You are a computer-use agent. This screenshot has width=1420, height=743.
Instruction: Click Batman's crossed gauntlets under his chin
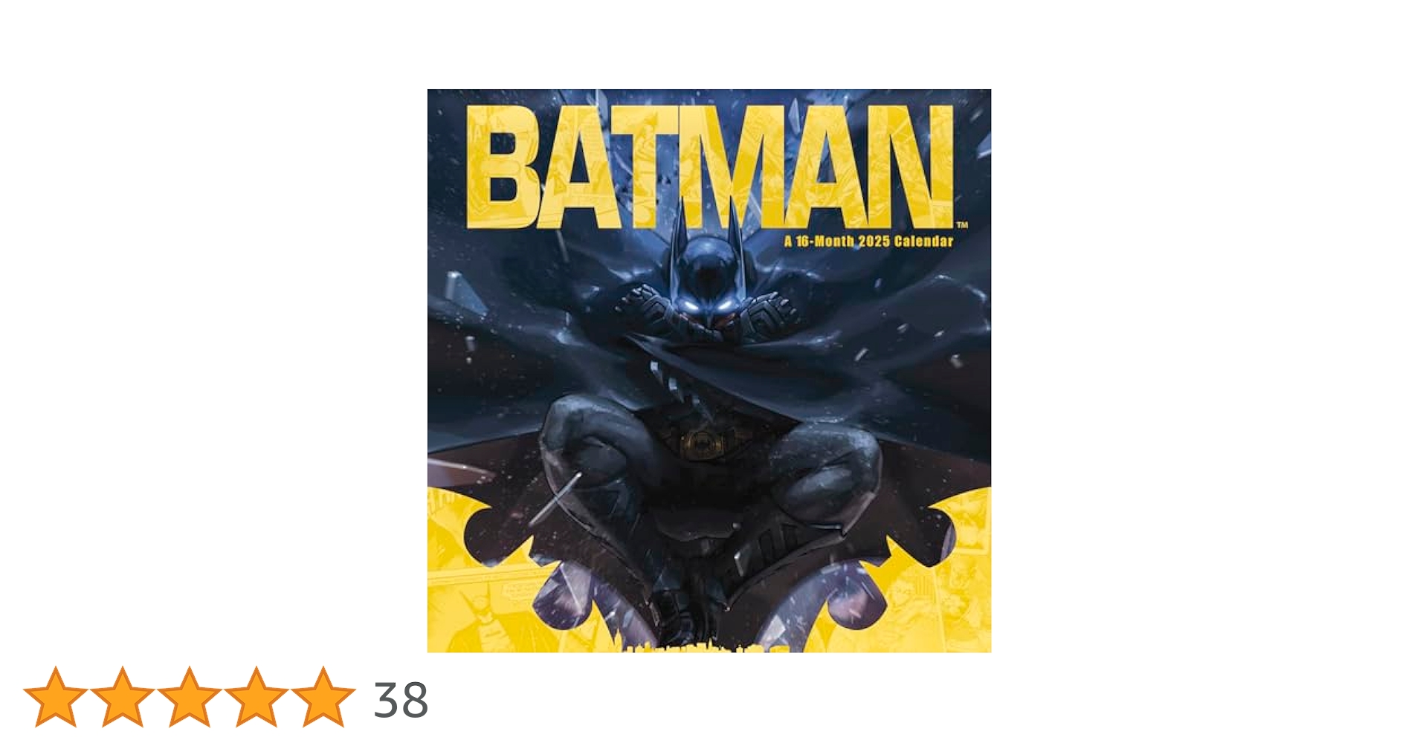708,312
